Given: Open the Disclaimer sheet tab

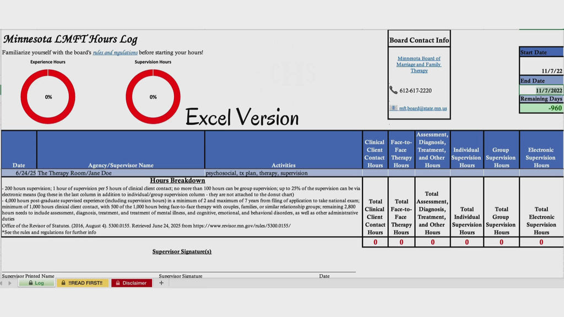Looking at the screenshot, I should pos(131,283).
